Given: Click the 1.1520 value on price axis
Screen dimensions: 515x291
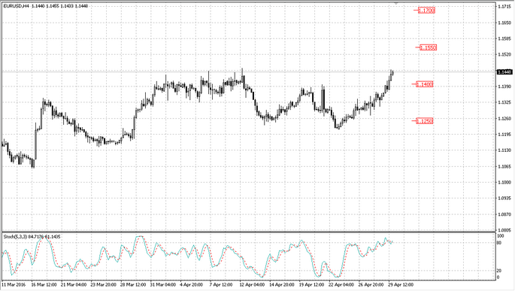Looking at the screenshot, I should pyautogui.click(x=504, y=55).
